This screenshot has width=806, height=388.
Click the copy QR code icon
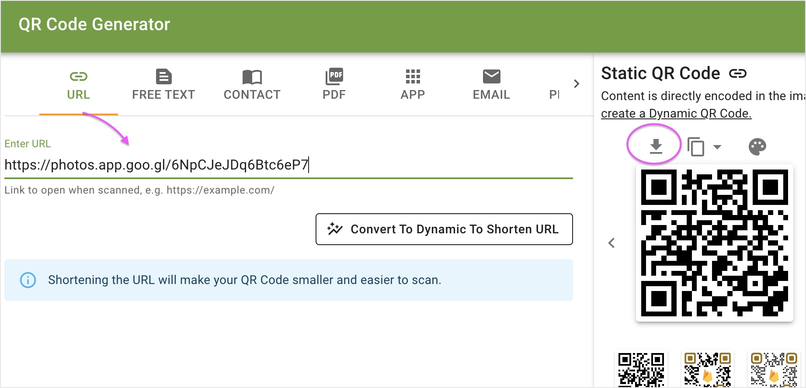pos(696,147)
